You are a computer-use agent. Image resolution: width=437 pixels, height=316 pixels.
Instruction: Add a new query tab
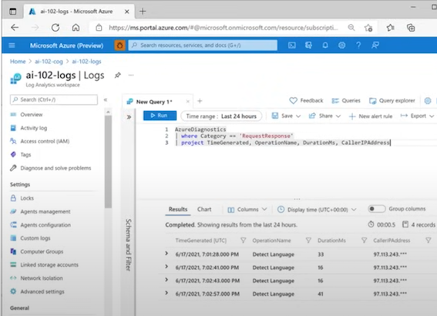pyautogui.click(x=200, y=101)
